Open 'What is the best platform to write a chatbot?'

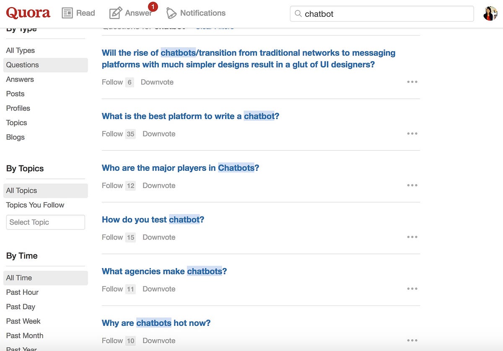tap(190, 116)
